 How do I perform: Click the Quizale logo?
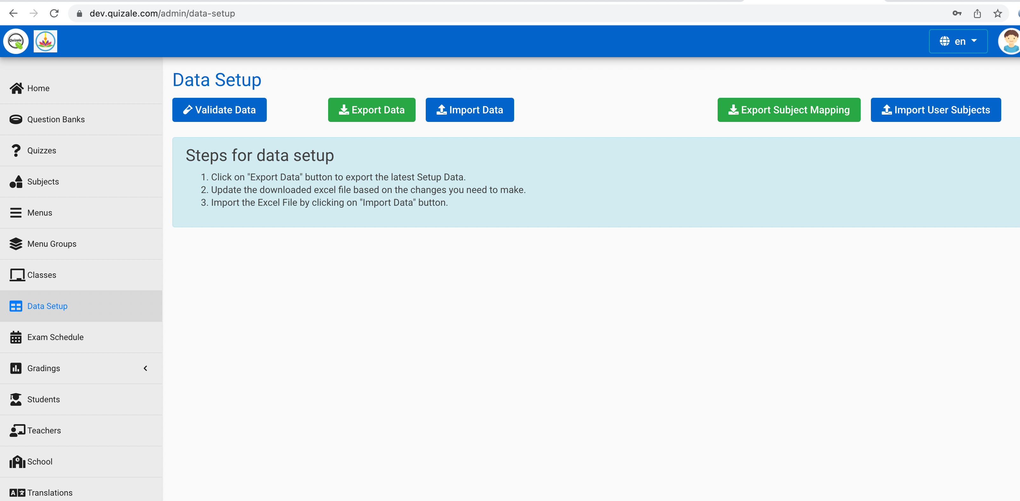[16, 41]
